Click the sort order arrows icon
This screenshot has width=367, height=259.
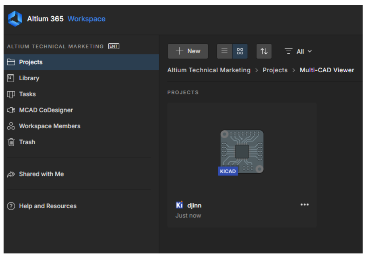pyautogui.click(x=264, y=51)
